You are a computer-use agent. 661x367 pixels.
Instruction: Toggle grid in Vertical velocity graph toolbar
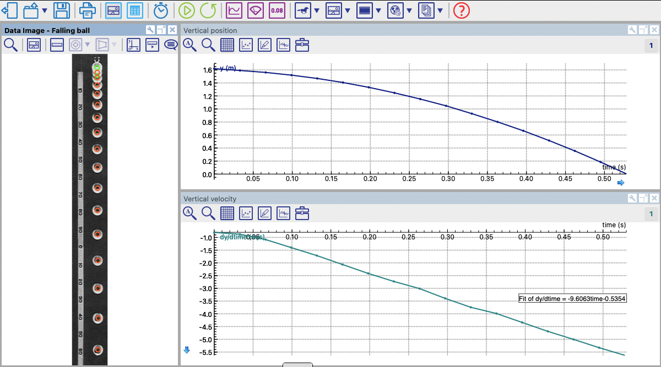[x=227, y=213]
